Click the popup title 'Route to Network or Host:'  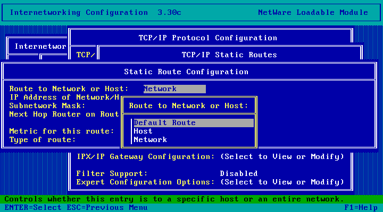pos(188,106)
